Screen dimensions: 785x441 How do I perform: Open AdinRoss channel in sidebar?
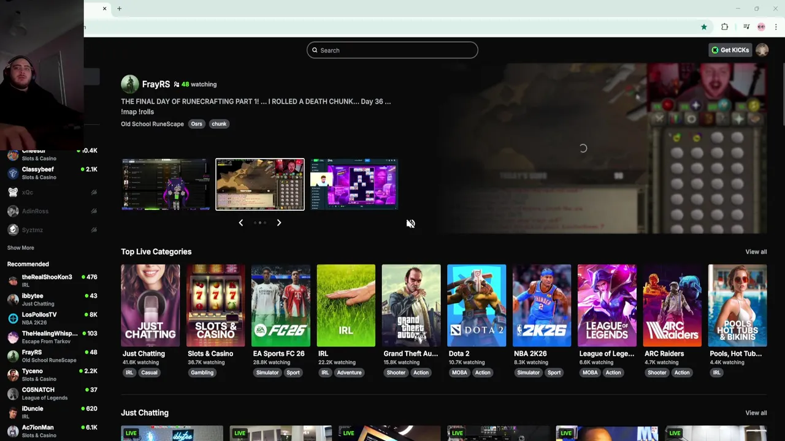[x=52, y=211]
